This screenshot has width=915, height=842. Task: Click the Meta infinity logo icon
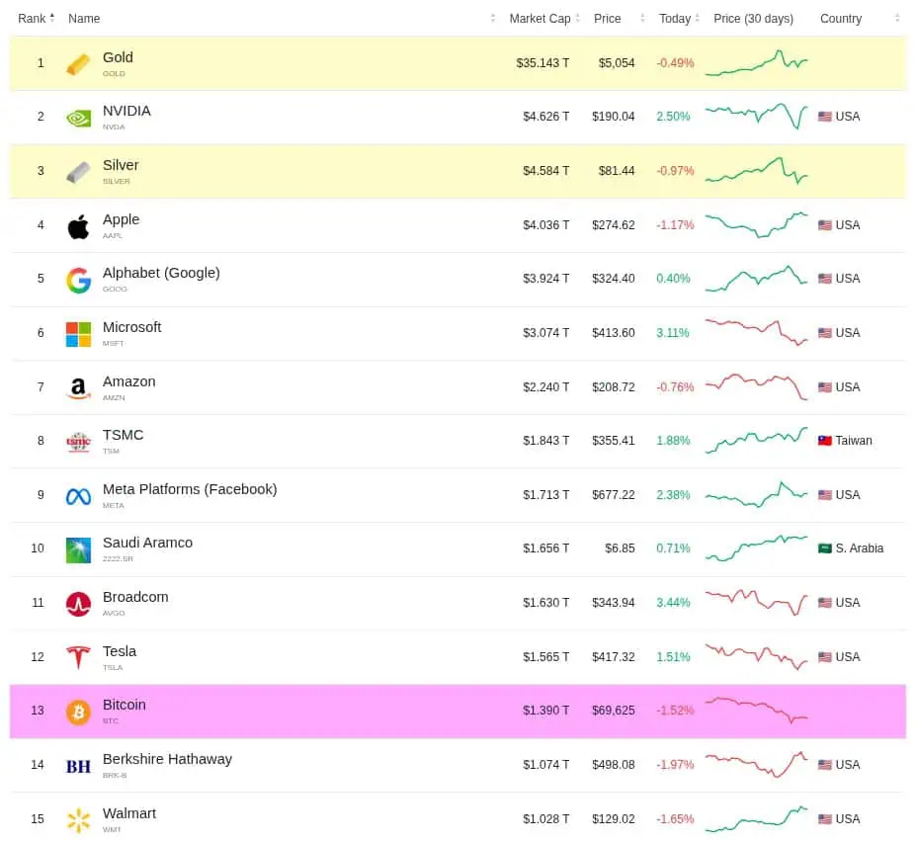[78, 496]
